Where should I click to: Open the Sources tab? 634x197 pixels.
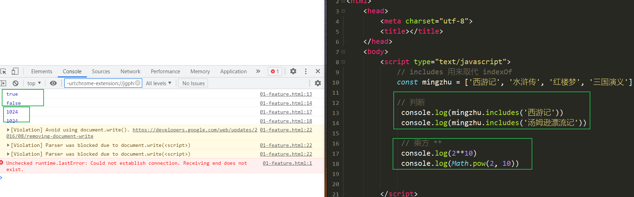point(101,72)
